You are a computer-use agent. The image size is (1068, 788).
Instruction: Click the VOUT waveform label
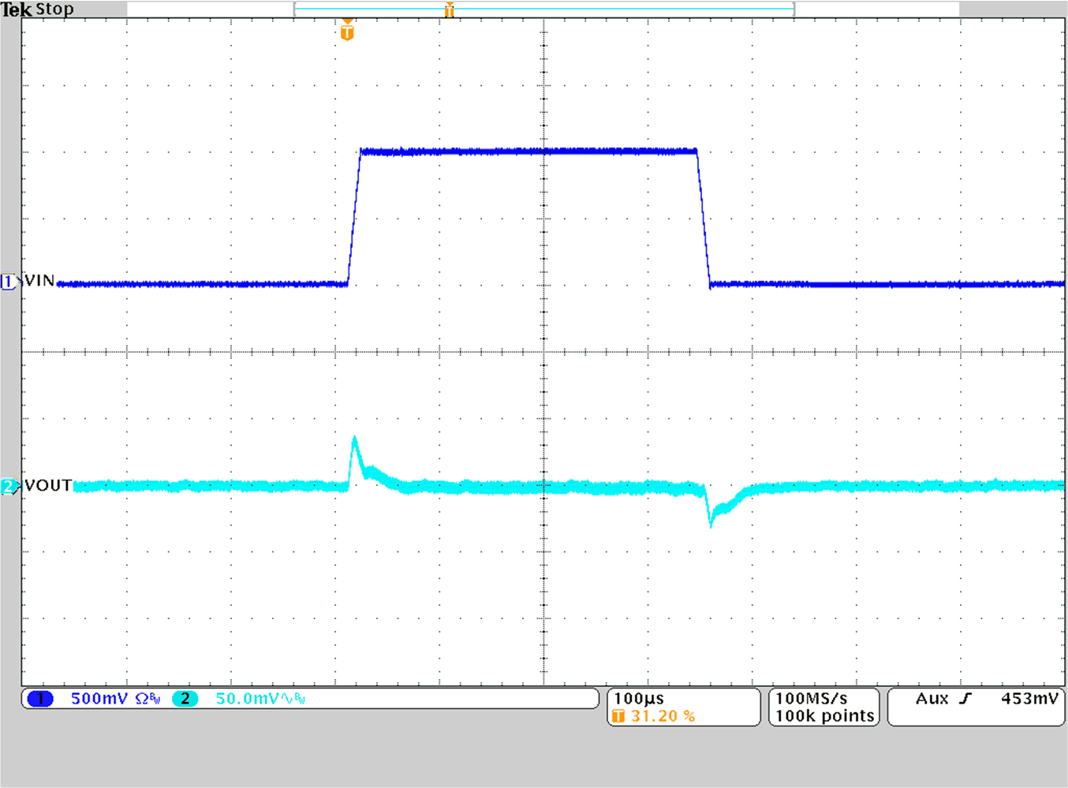pos(48,485)
